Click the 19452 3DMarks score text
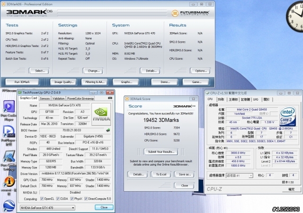303x213 pixels. click(161, 120)
